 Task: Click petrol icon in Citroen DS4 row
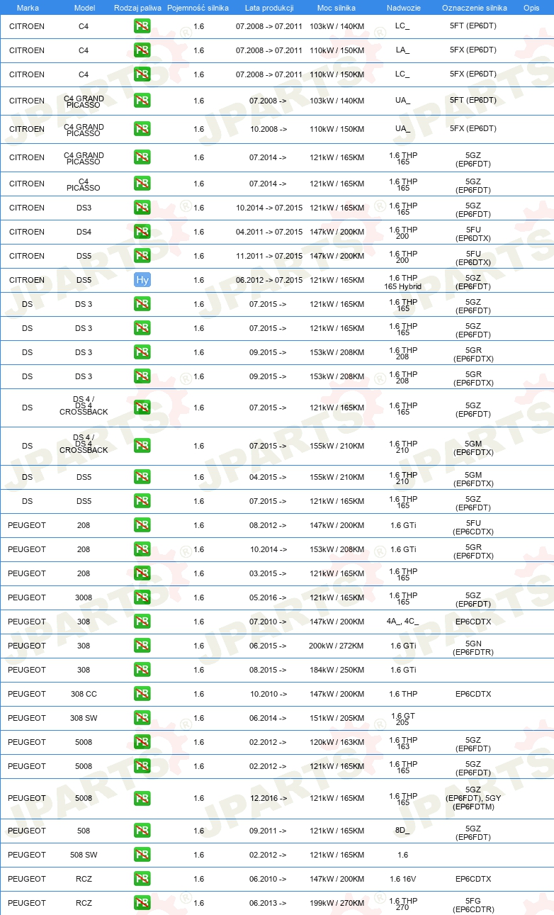pyautogui.click(x=142, y=232)
